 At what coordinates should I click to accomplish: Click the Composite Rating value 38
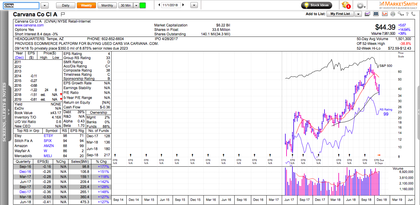click(108, 70)
